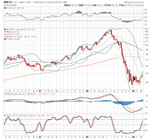152x139 pixels.
Task: Click the candlestick icon before $WTIC (Weekly)
Action: [5, 29]
